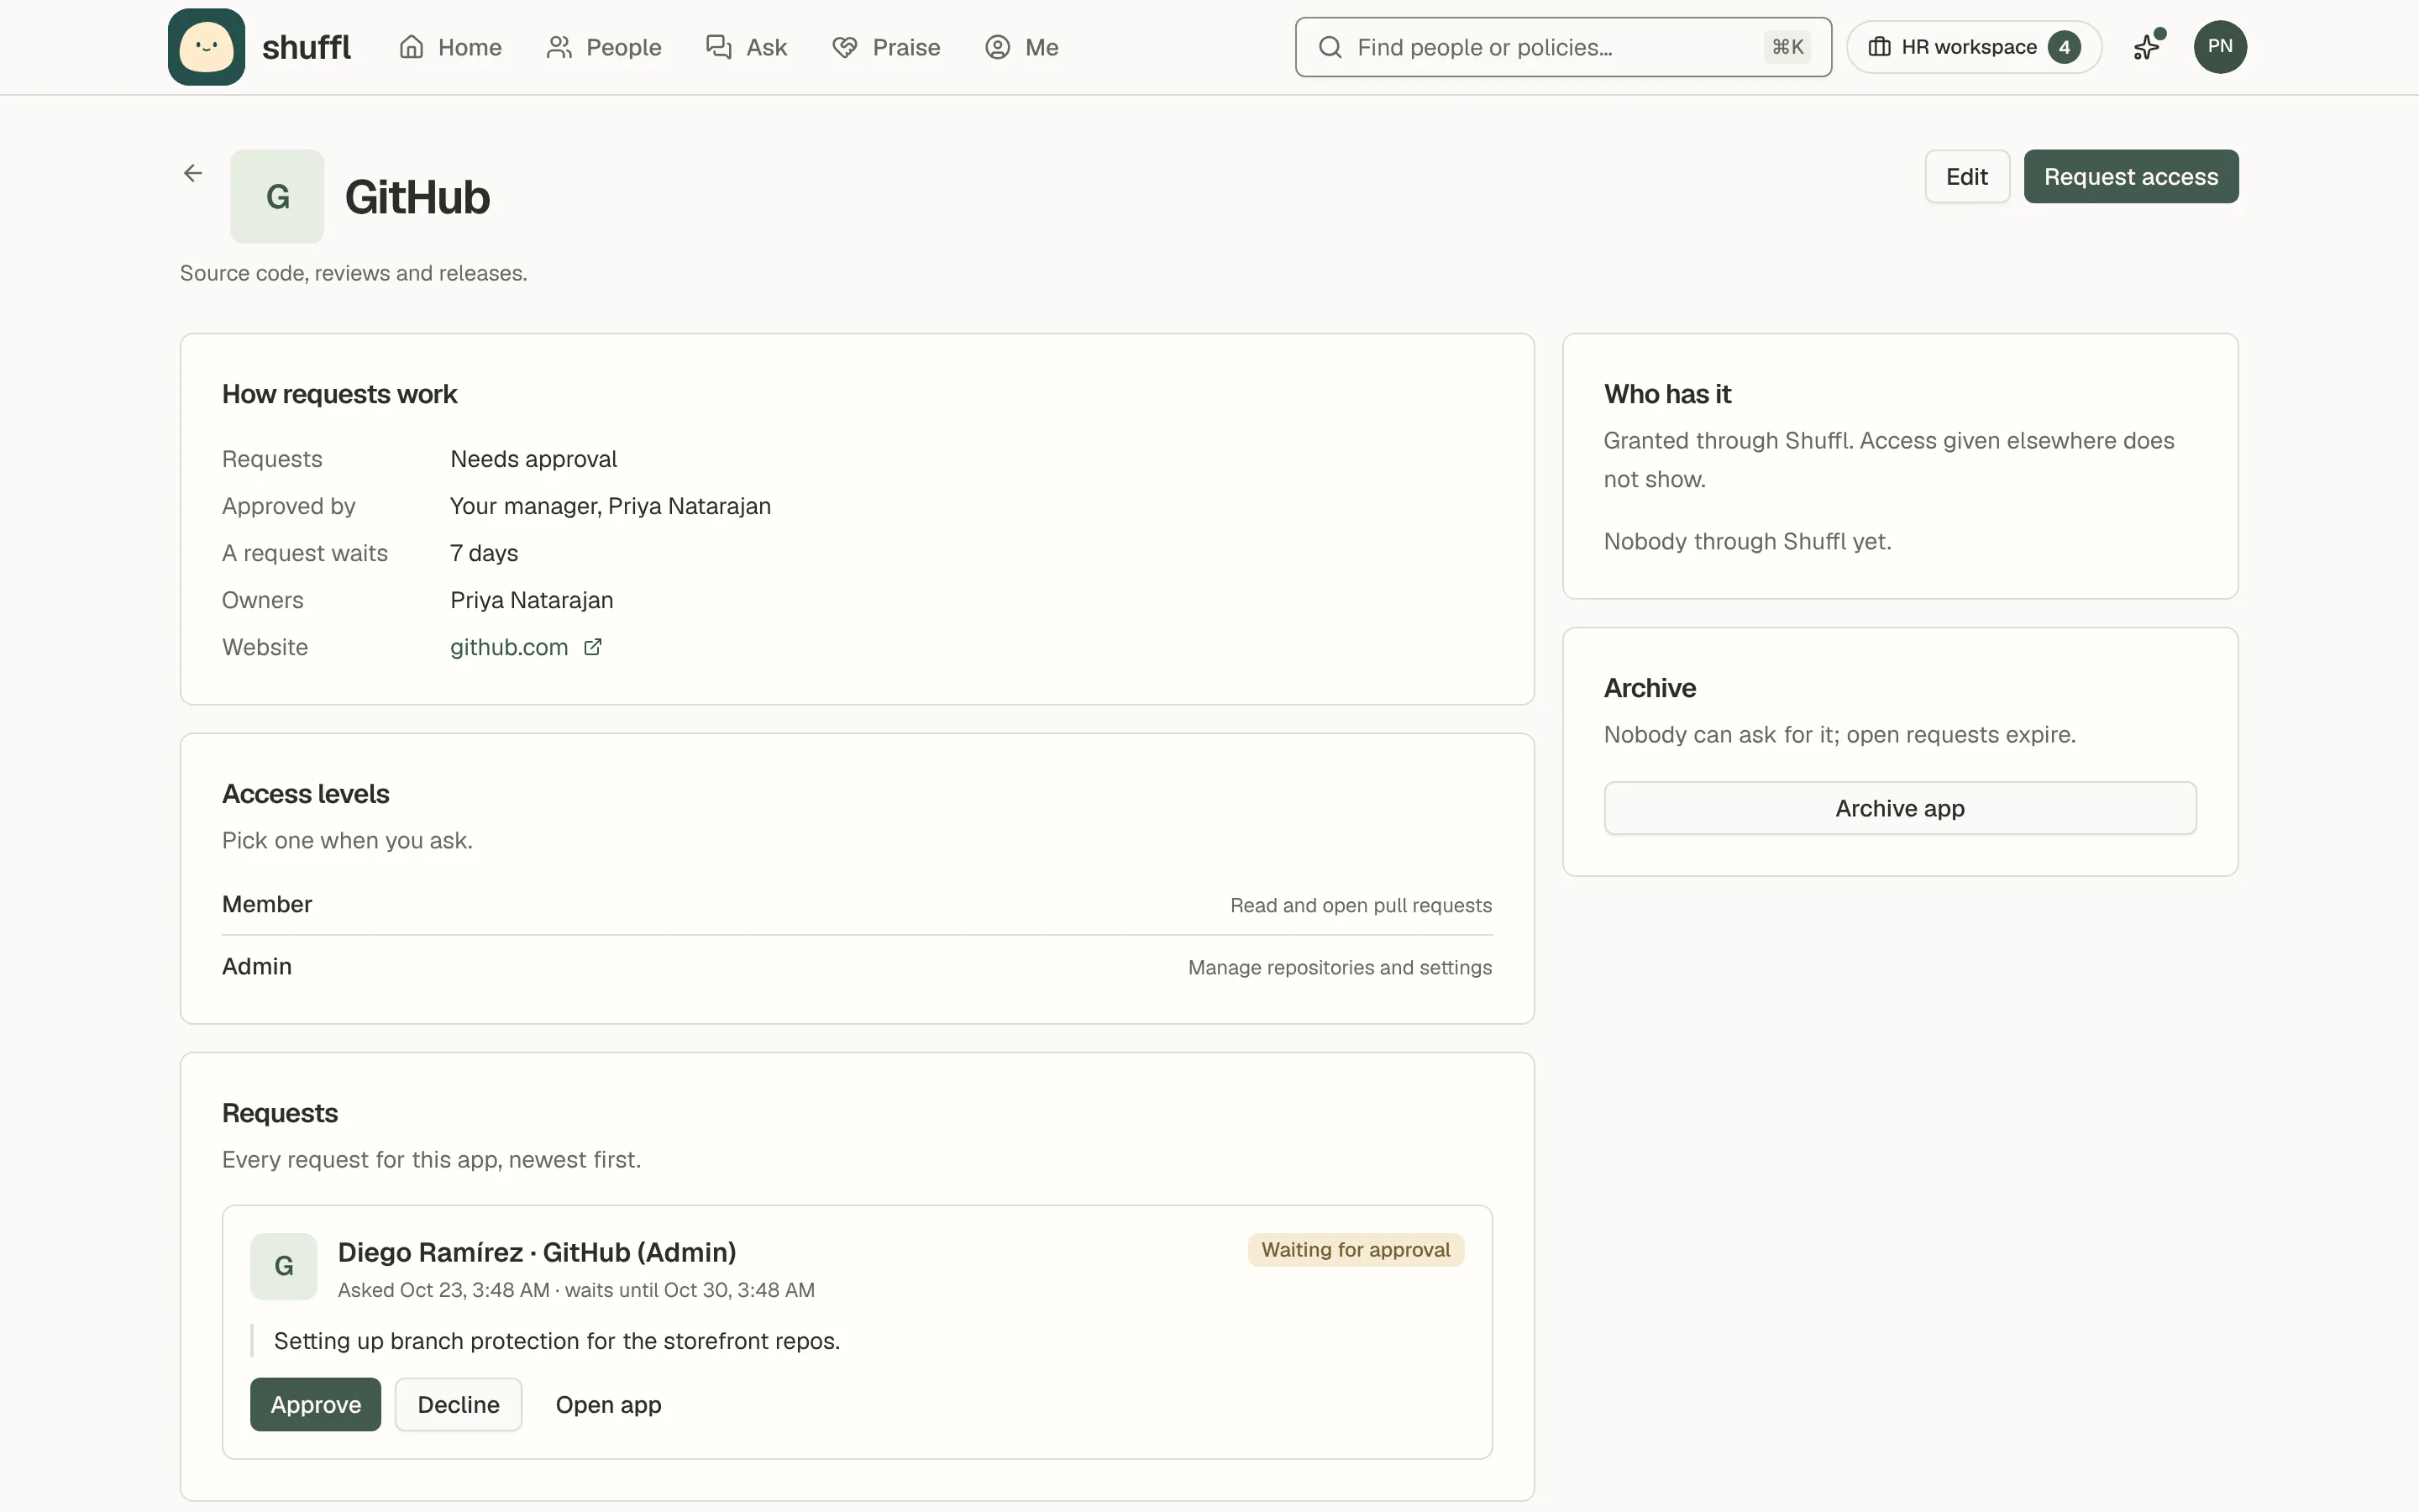
Task: Open the Praise page
Action: [x=885, y=47]
